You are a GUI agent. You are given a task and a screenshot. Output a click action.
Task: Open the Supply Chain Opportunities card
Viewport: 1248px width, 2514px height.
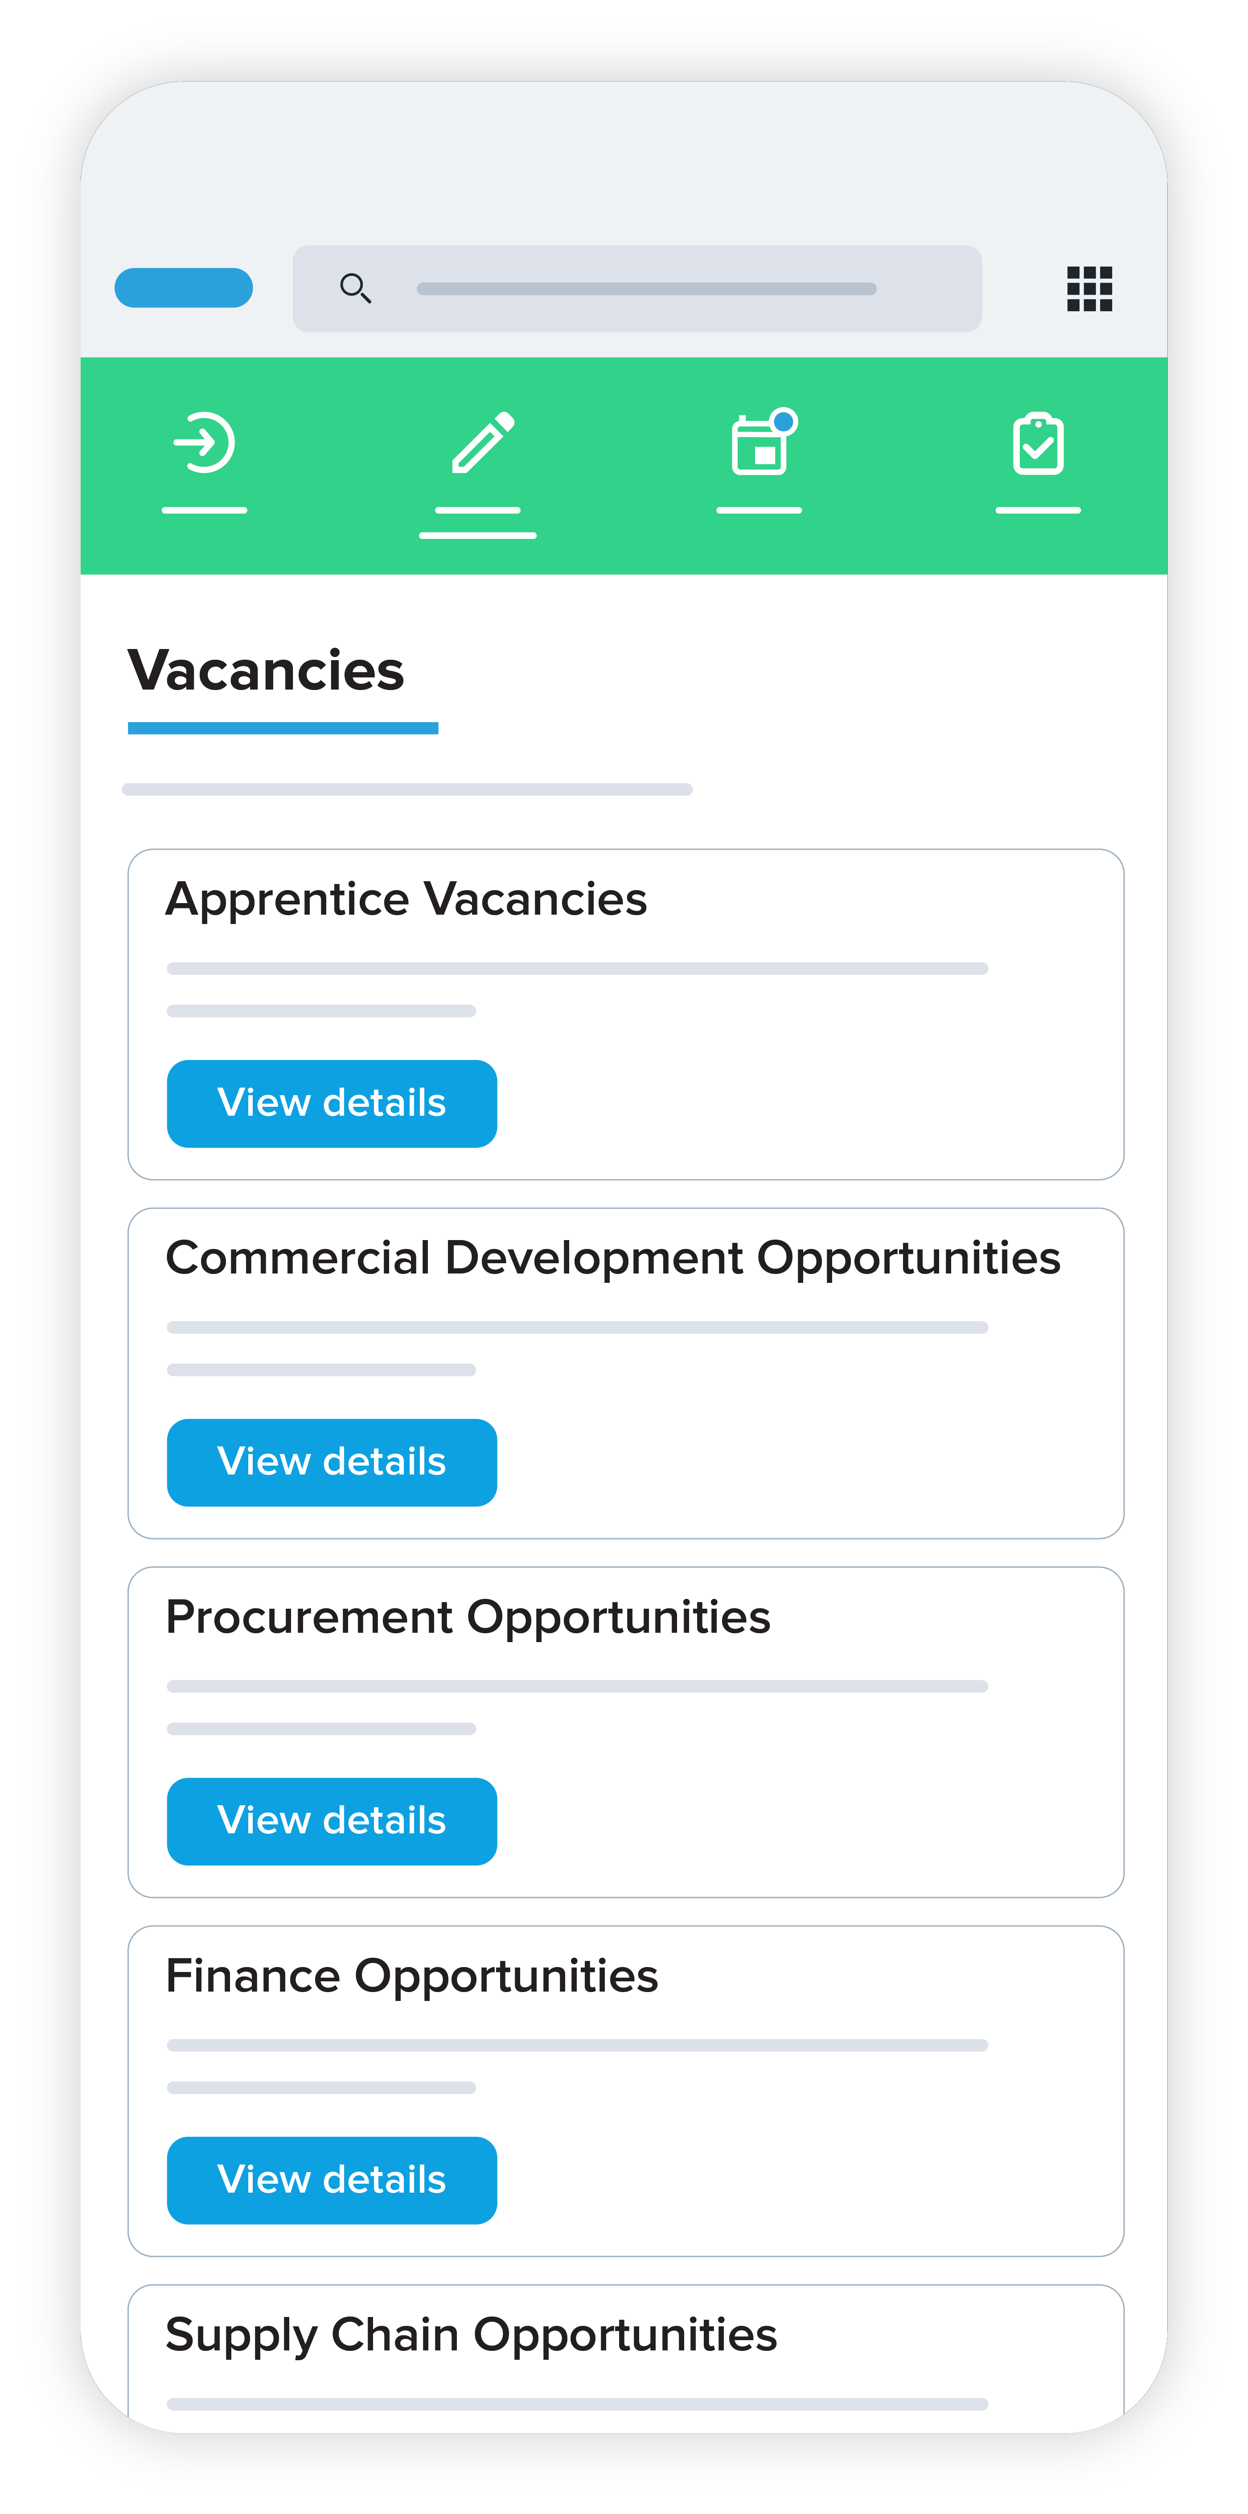pos(471,2335)
